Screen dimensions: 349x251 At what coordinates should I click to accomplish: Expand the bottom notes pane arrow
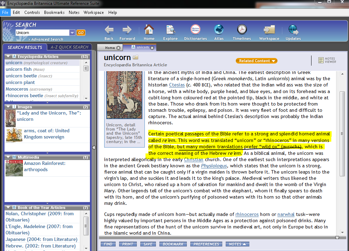[337, 237]
